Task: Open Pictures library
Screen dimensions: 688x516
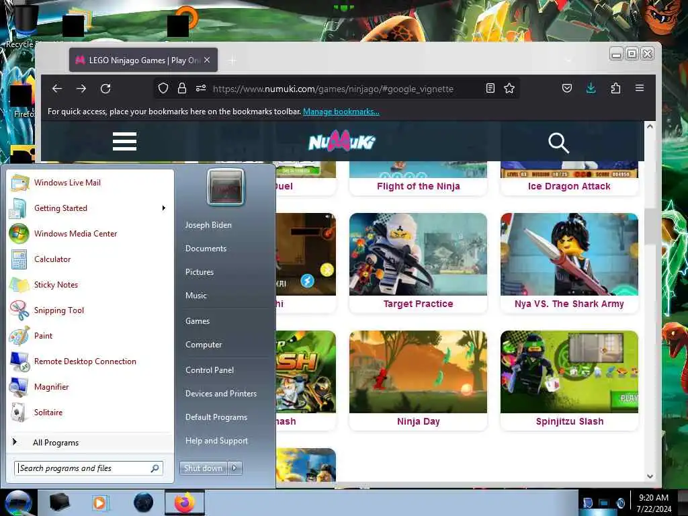Action: click(x=200, y=272)
